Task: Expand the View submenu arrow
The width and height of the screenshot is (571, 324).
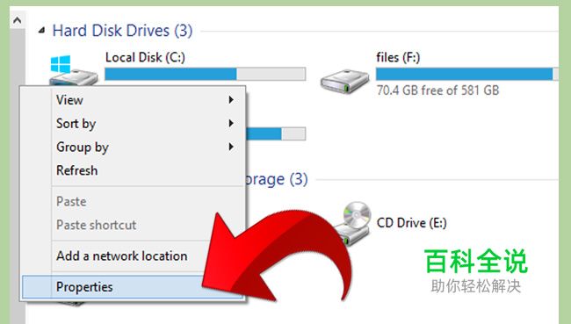Action: click(x=231, y=99)
